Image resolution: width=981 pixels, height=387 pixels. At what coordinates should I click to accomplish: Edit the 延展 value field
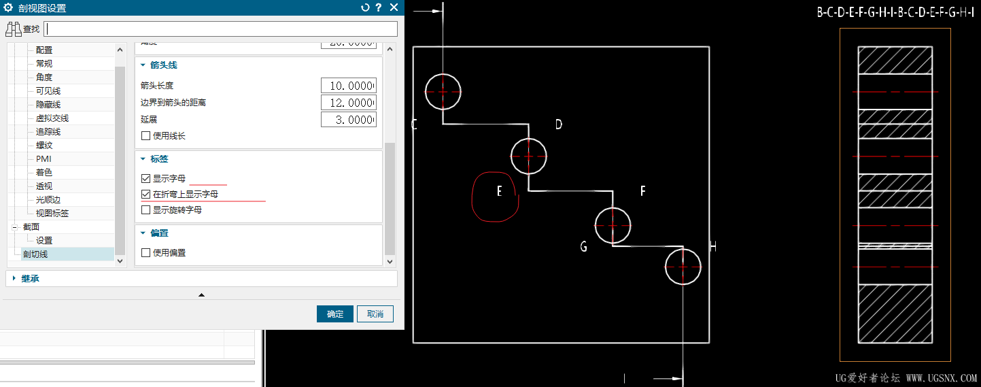tap(349, 119)
